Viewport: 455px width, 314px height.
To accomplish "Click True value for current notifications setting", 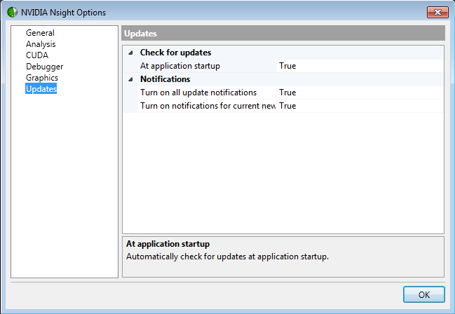I will [x=288, y=106].
